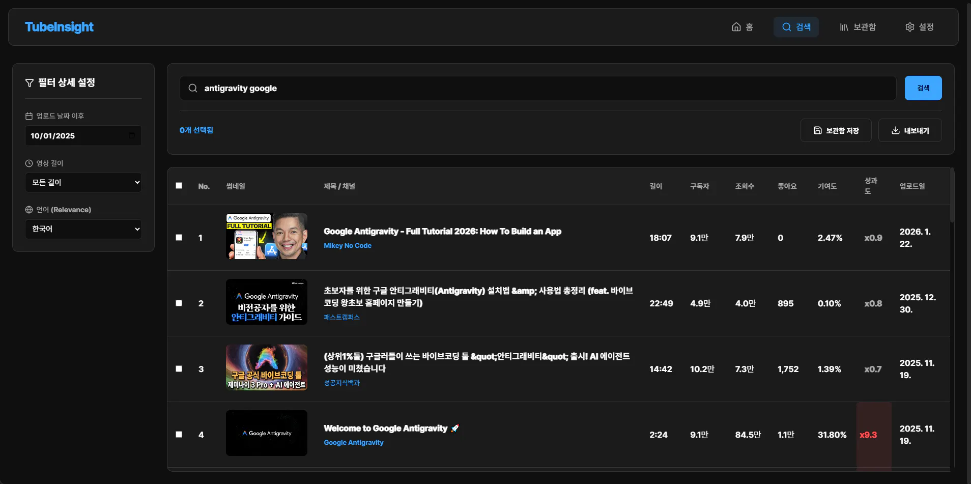Click the results table vertical scrollbar

click(x=952, y=195)
